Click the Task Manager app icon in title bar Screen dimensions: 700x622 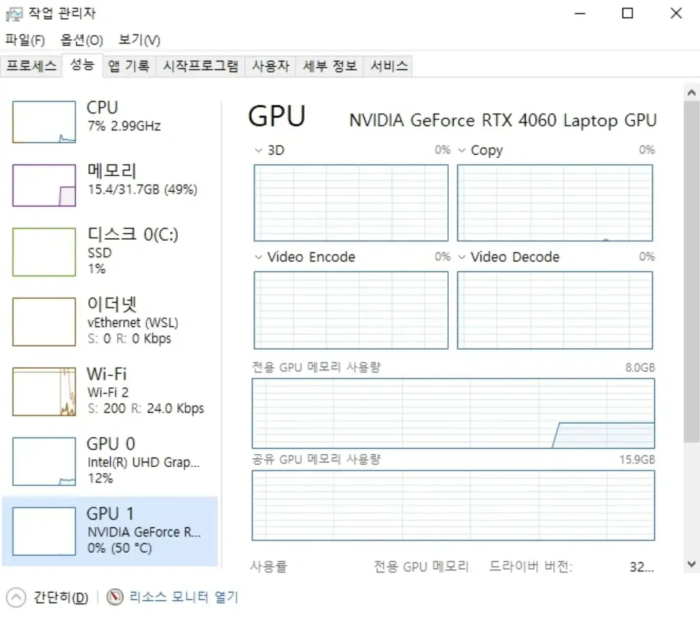coord(14,14)
